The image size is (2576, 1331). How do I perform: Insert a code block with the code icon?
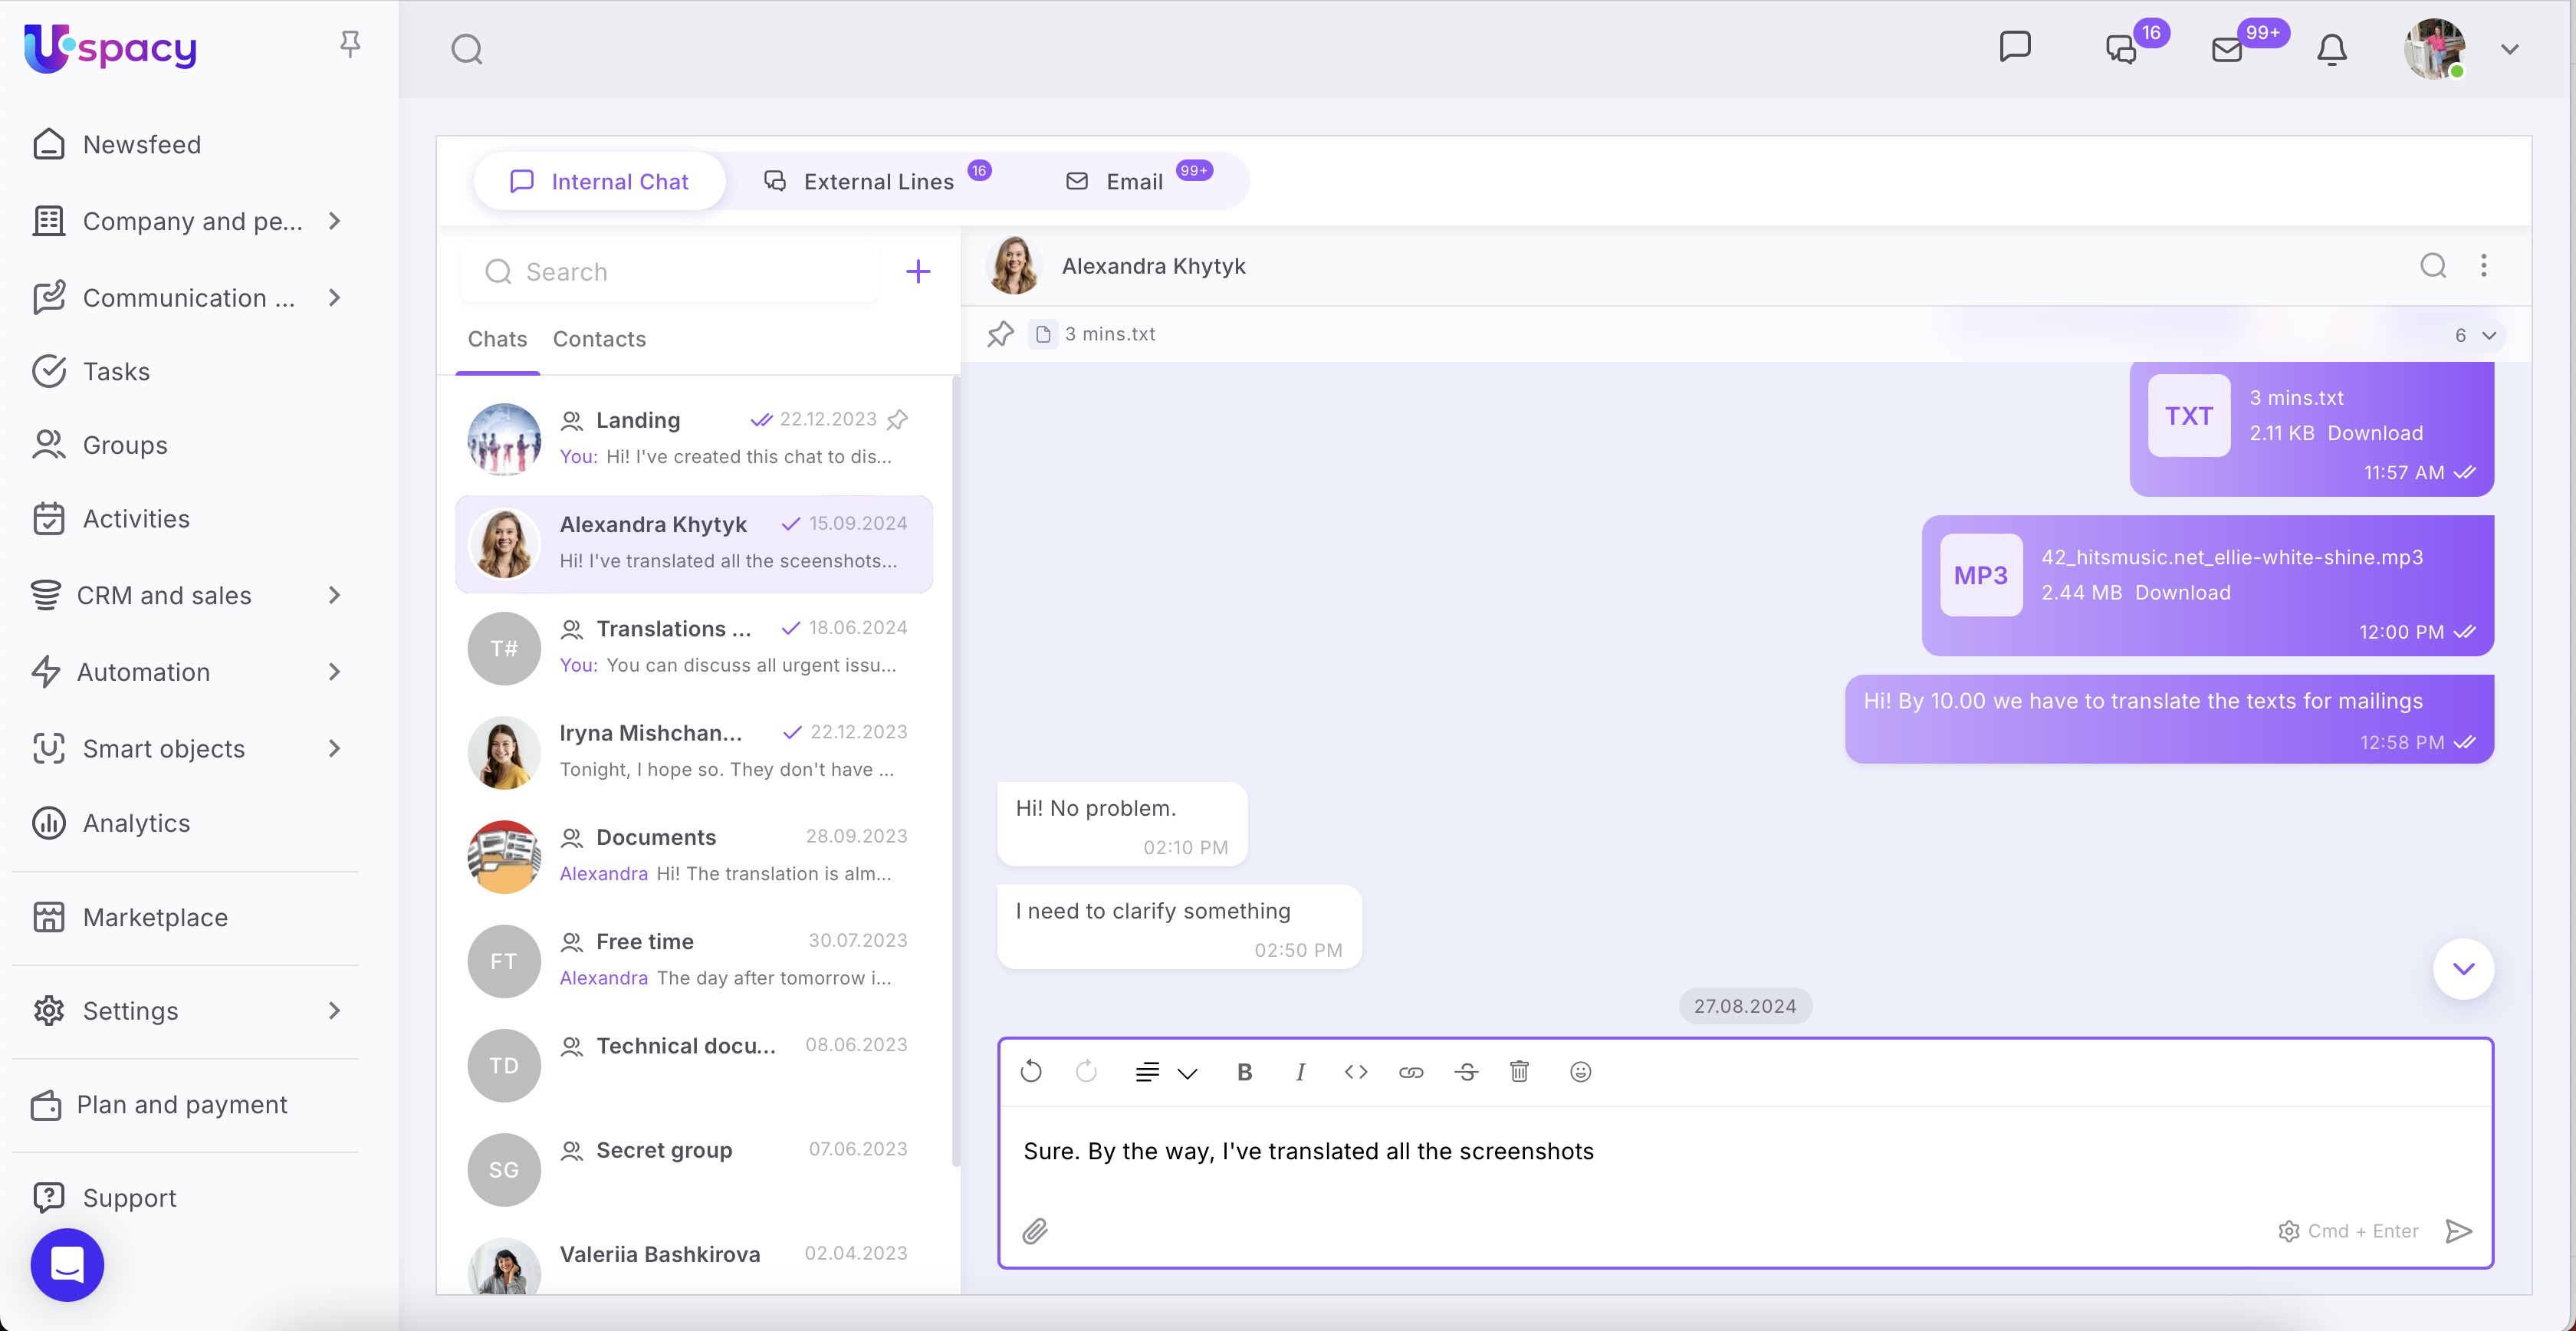1355,1072
